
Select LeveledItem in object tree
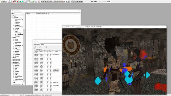point(18,50)
